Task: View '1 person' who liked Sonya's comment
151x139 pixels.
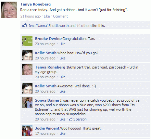Action: coord(80,119)
